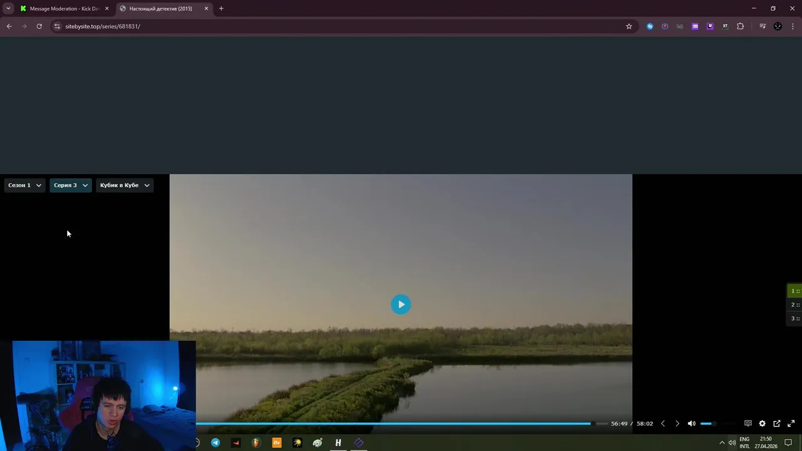Switch the ENG INTL input language
802x451 pixels.
pyautogui.click(x=744, y=443)
